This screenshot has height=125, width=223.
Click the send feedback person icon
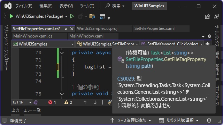point(216,16)
